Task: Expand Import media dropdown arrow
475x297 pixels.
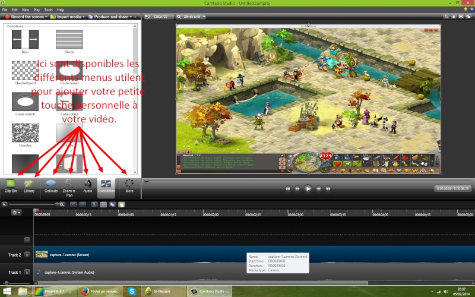Action: coord(84,17)
